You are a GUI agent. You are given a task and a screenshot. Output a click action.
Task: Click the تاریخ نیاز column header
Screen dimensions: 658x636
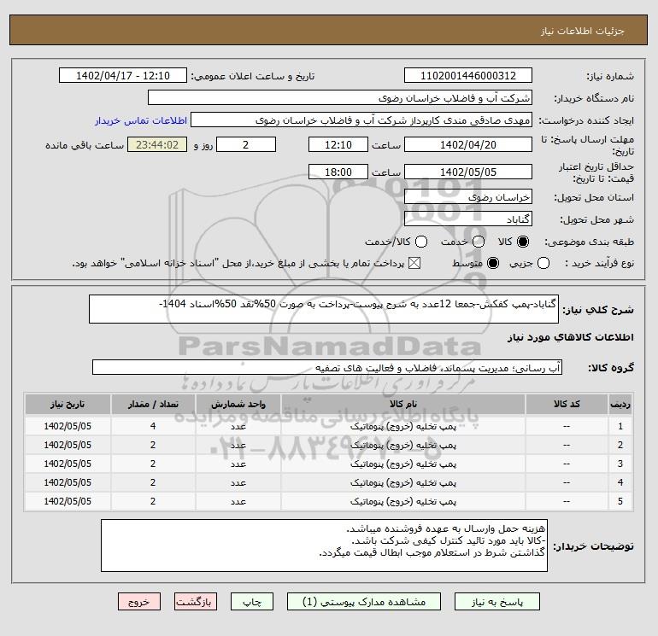point(68,404)
